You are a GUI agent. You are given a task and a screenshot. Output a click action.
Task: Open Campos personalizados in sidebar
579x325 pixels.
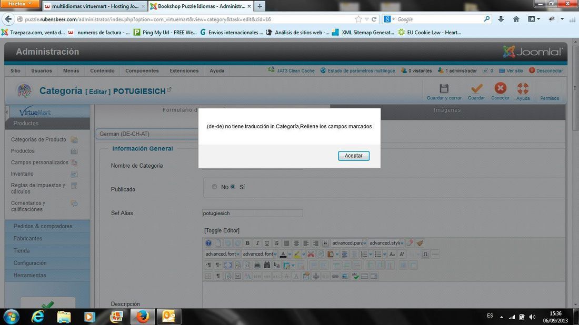coord(39,162)
